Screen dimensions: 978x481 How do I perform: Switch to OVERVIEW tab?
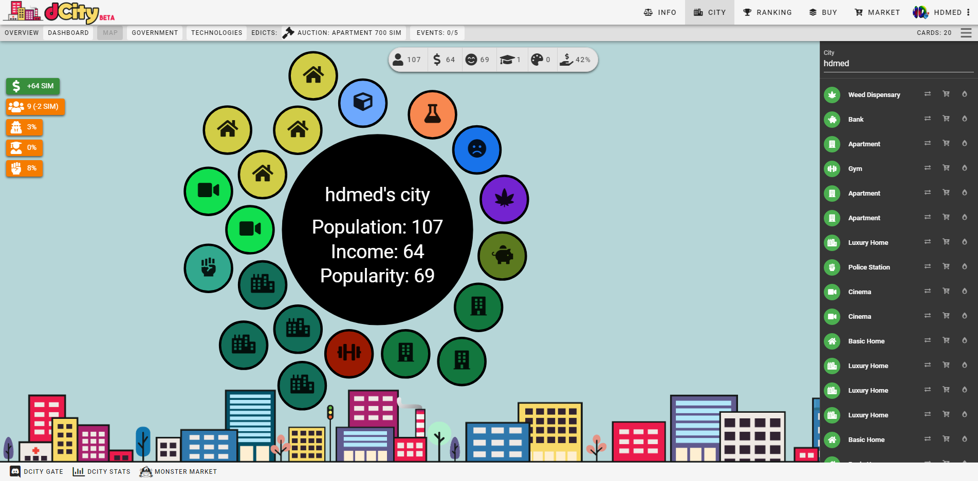(22, 33)
